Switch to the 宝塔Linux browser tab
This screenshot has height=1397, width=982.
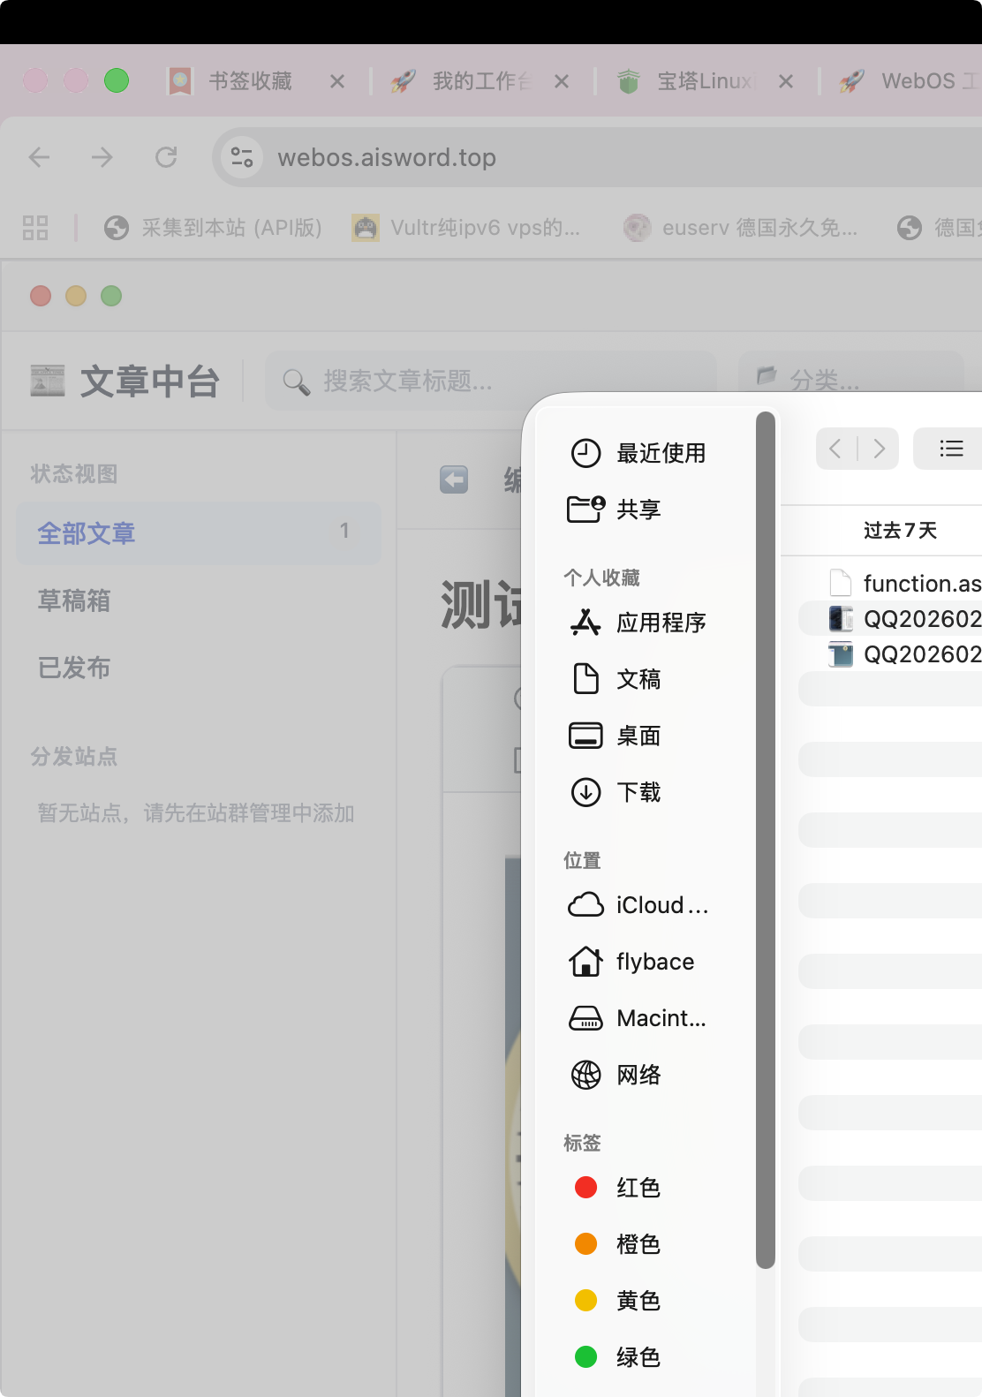(705, 81)
